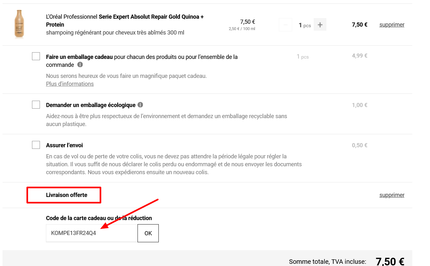Click the shampoo quantity value '1 pcs'
430x266 pixels.
point(305,25)
